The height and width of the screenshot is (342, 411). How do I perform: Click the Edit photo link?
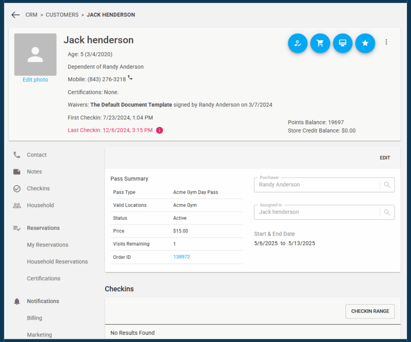click(35, 80)
